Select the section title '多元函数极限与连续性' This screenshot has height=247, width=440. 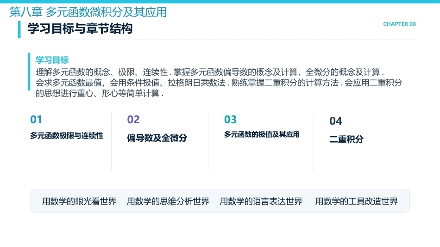(x=67, y=136)
